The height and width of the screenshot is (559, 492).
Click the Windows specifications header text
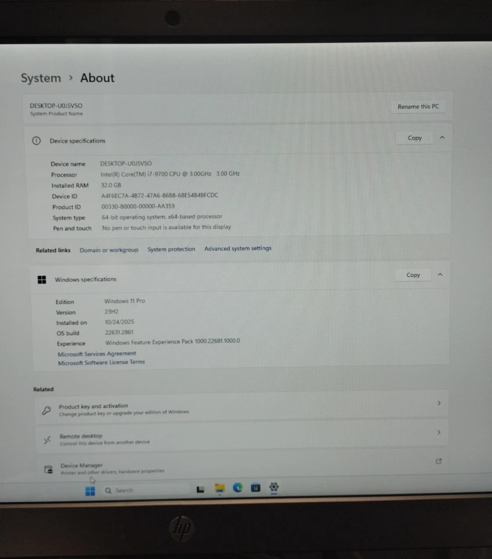click(86, 279)
